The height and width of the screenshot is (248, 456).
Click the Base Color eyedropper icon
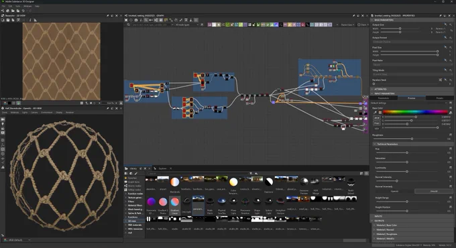376,112
